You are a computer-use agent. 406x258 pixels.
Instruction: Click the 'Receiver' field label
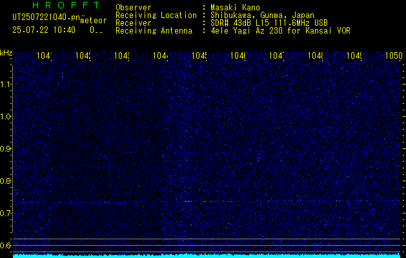134,23
